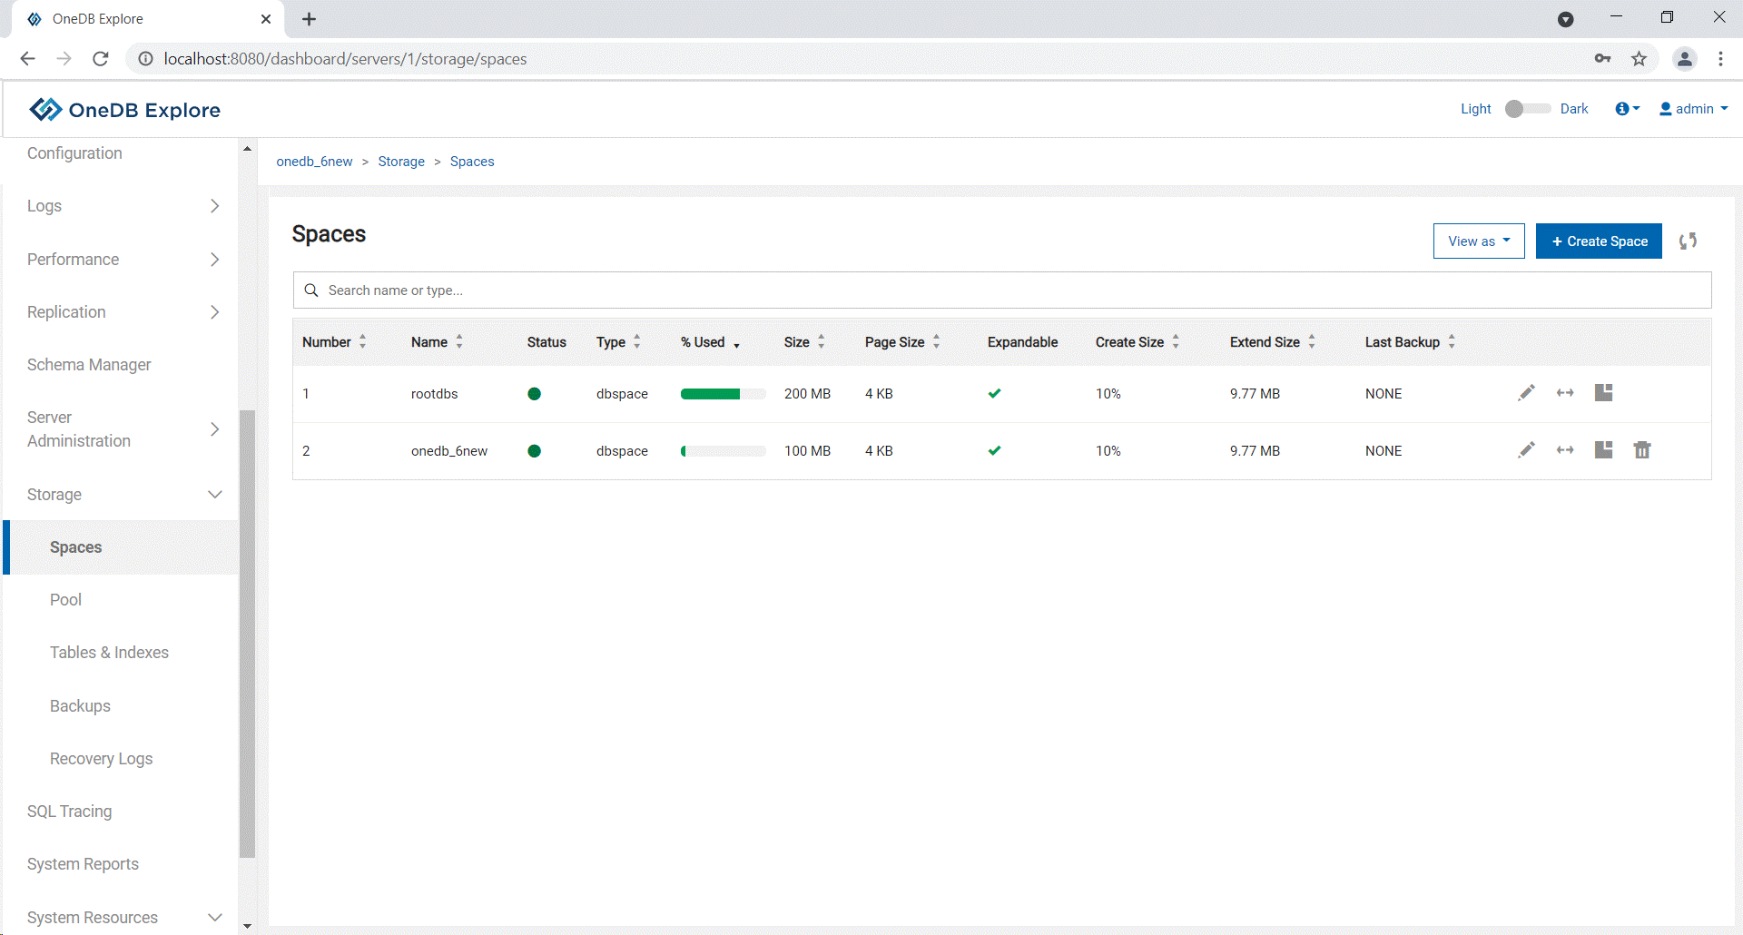Click the bookmark star in the address bar
Image resolution: width=1743 pixels, height=935 pixels.
coord(1639,59)
